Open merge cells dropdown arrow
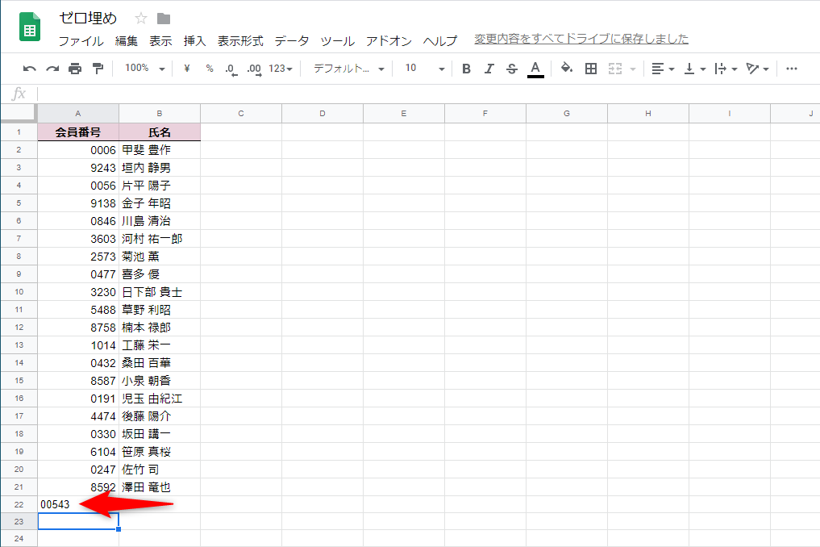820x547 pixels. point(633,69)
